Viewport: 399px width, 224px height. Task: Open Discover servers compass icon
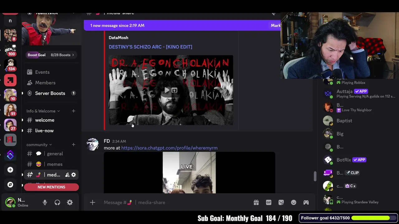click(10, 185)
